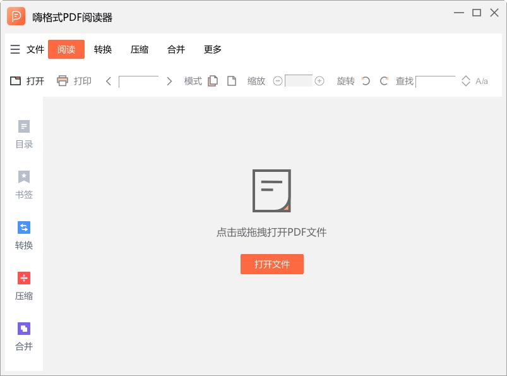Click the document icon in drop area
Viewport: 507px width, 376px height.
[x=271, y=191]
